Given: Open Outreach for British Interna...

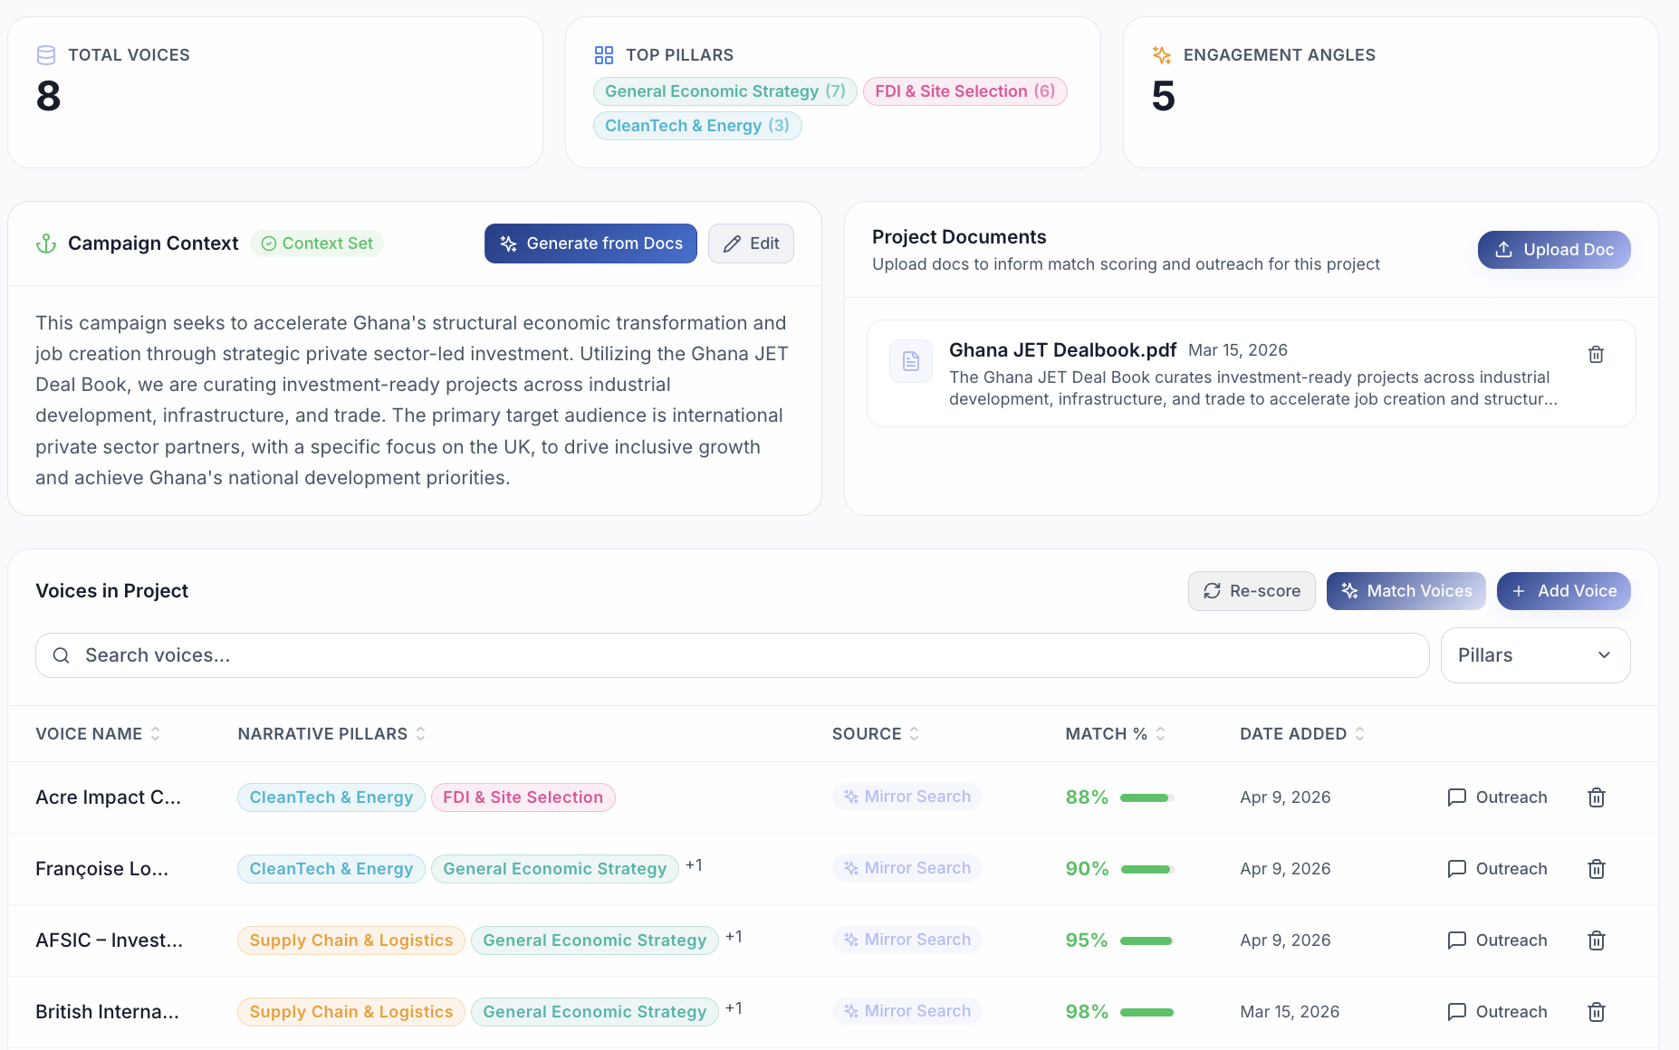Looking at the screenshot, I should pyautogui.click(x=1497, y=1012).
